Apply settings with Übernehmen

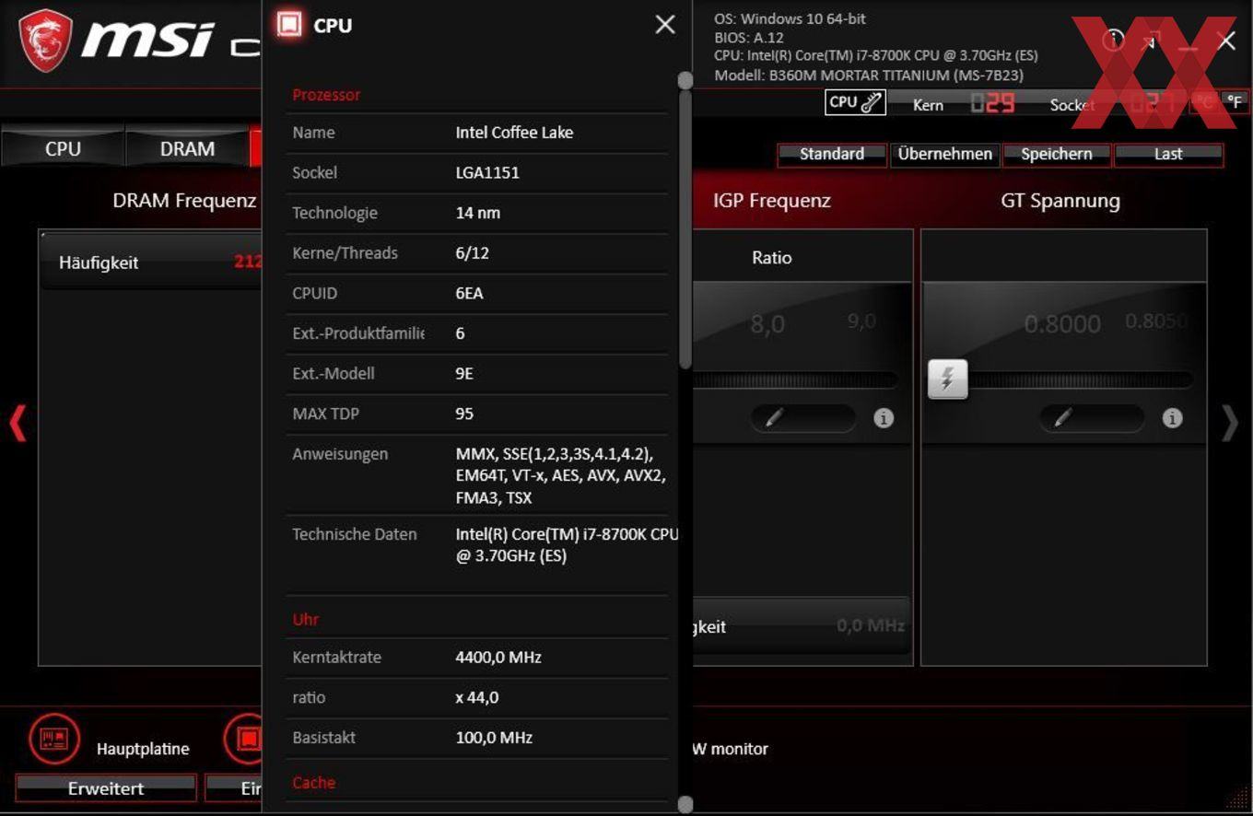click(x=944, y=154)
